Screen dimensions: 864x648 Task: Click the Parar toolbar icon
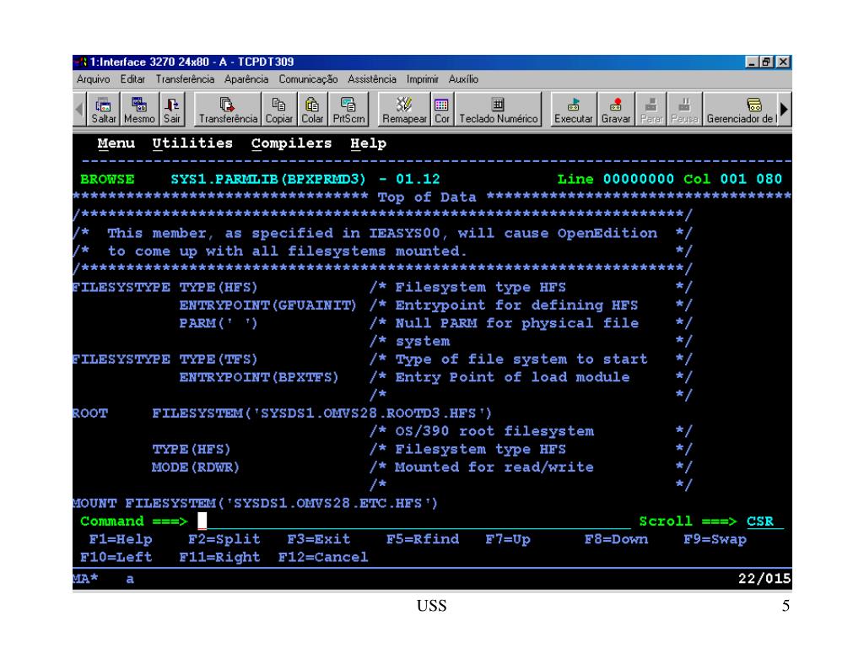pyautogui.click(x=651, y=110)
